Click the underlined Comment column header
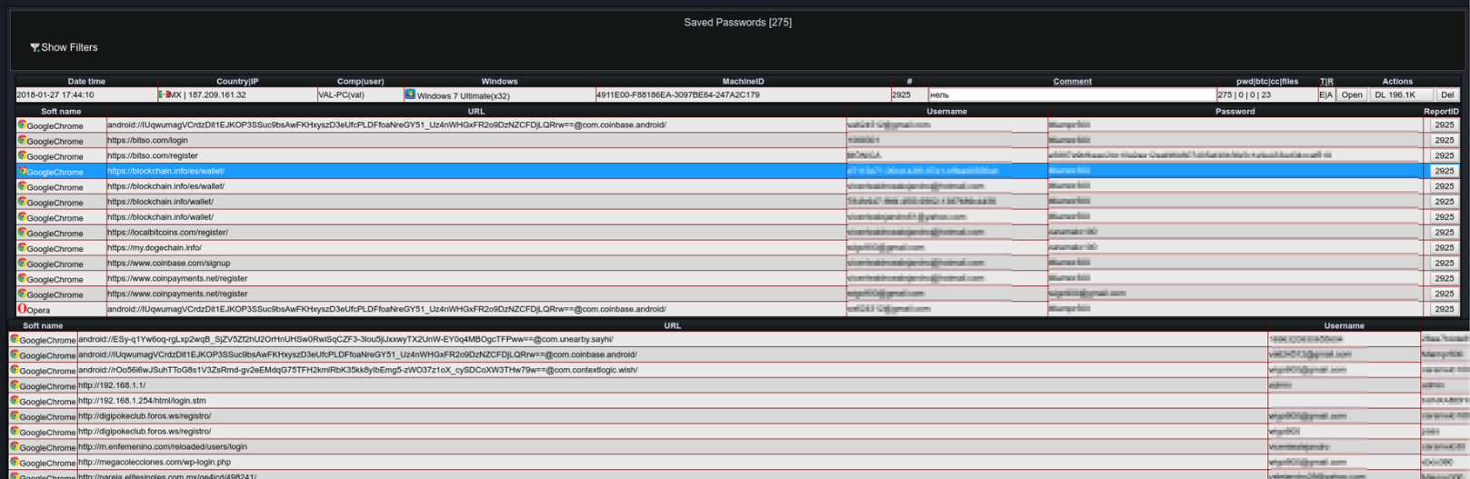Screen dimensions: 1470x479 pos(1072,82)
